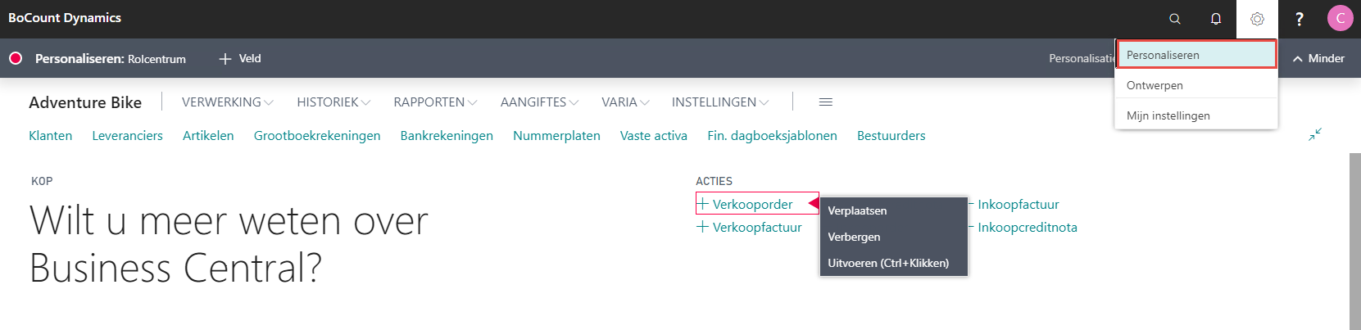The image size is (1361, 330).
Task: Click the Inkoopcreditnota action
Action: tap(1027, 228)
